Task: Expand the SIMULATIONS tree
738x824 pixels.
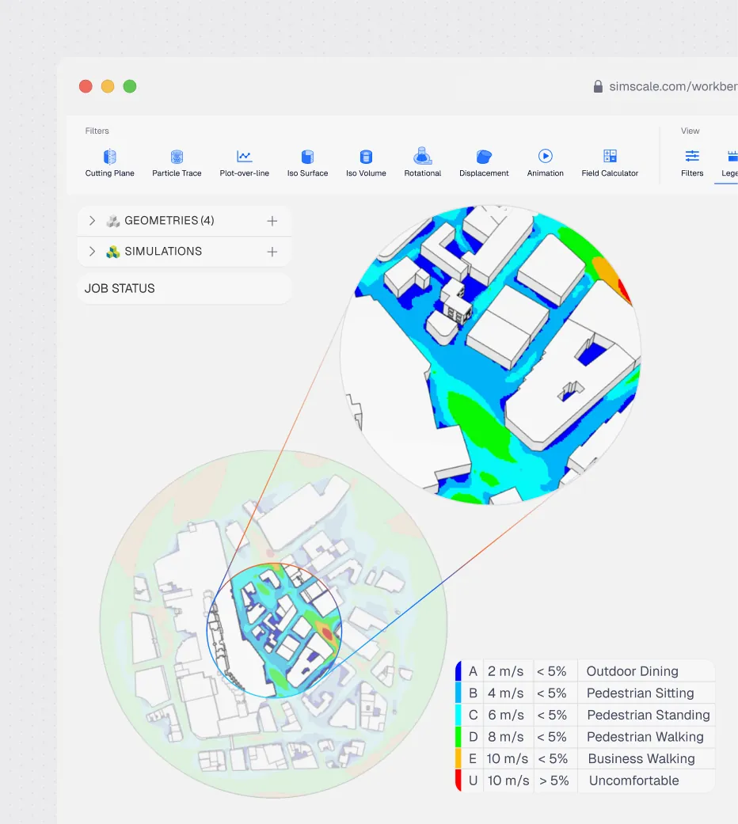Action: tap(92, 251)
